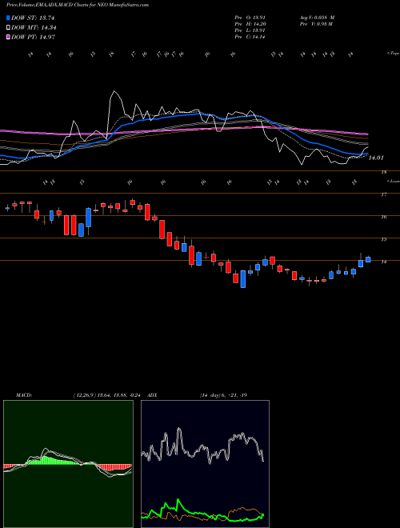Viewport: 400px width, 528px height.
Task: Click the white DOW MT legend swatch
Action: pos(9,28)
